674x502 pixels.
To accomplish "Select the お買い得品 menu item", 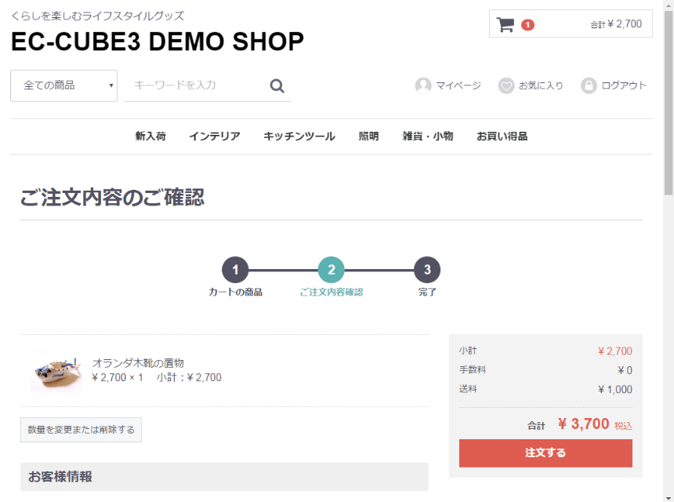I will coord(502,136).
